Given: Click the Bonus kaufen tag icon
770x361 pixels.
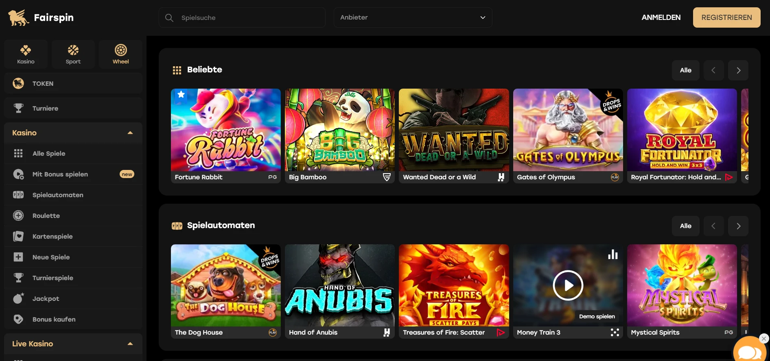Looking at the screenshot, I should pyautogui.click(x=18, y=319).
